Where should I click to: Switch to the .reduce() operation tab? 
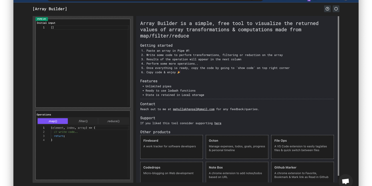pyautogui.click(x=113, y=121)
